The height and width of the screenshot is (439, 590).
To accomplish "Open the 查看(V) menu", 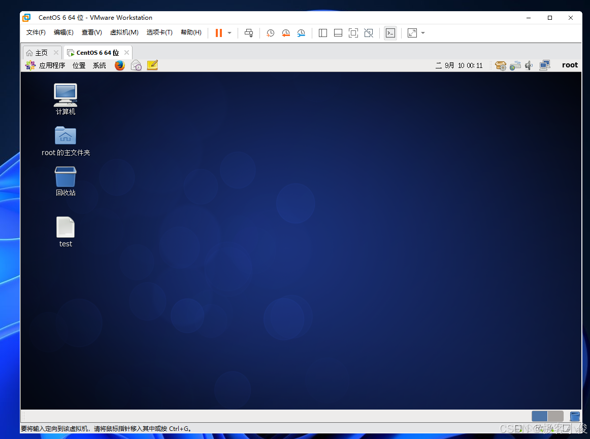I will click(x=92, y=32).
